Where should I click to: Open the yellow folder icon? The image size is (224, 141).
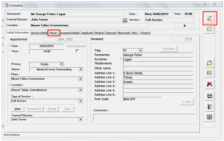click(209, 63)
